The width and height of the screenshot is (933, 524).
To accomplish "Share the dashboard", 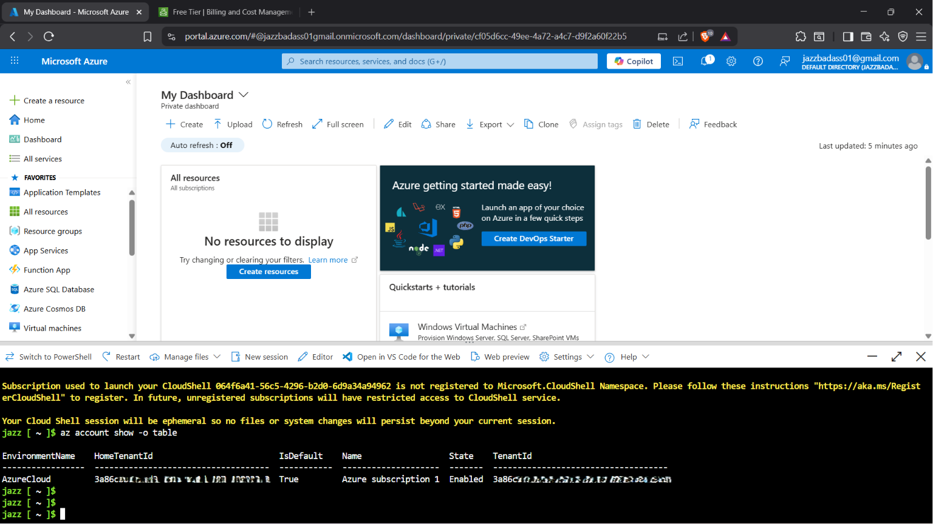I will [x=439, y=124].
